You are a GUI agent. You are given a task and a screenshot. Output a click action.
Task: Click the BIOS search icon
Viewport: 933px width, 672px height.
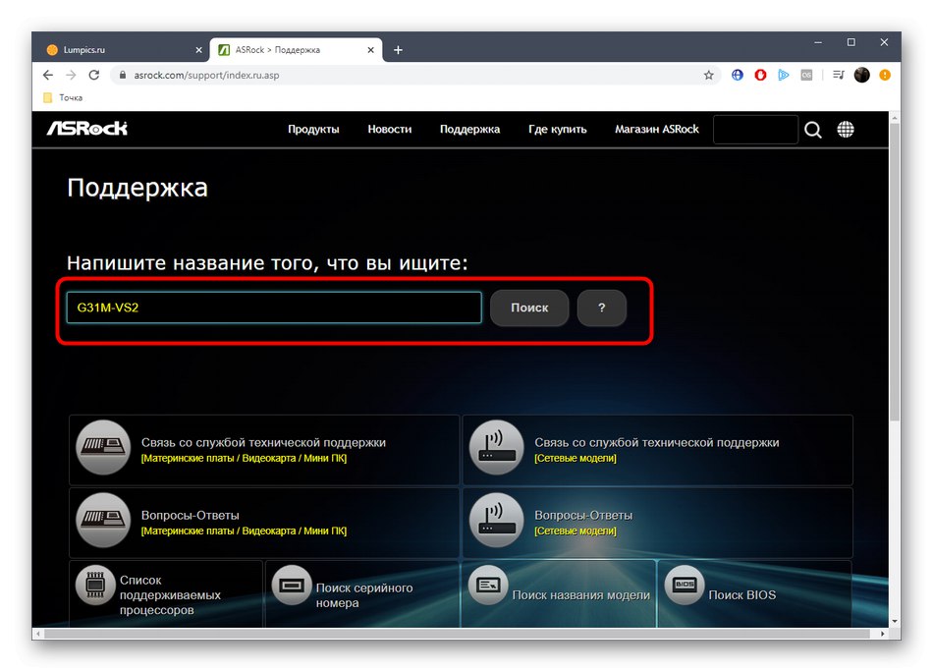click(x=685, y=585)
